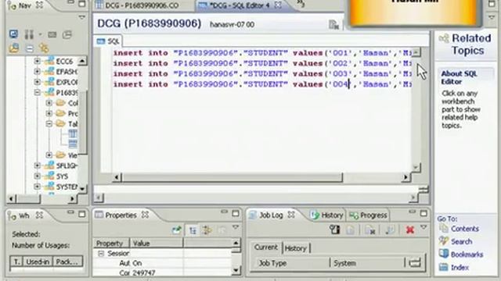Expand the SFLIGHT schema node
Image resolution: width=501 pixels, height=281 pixels.
37,165
